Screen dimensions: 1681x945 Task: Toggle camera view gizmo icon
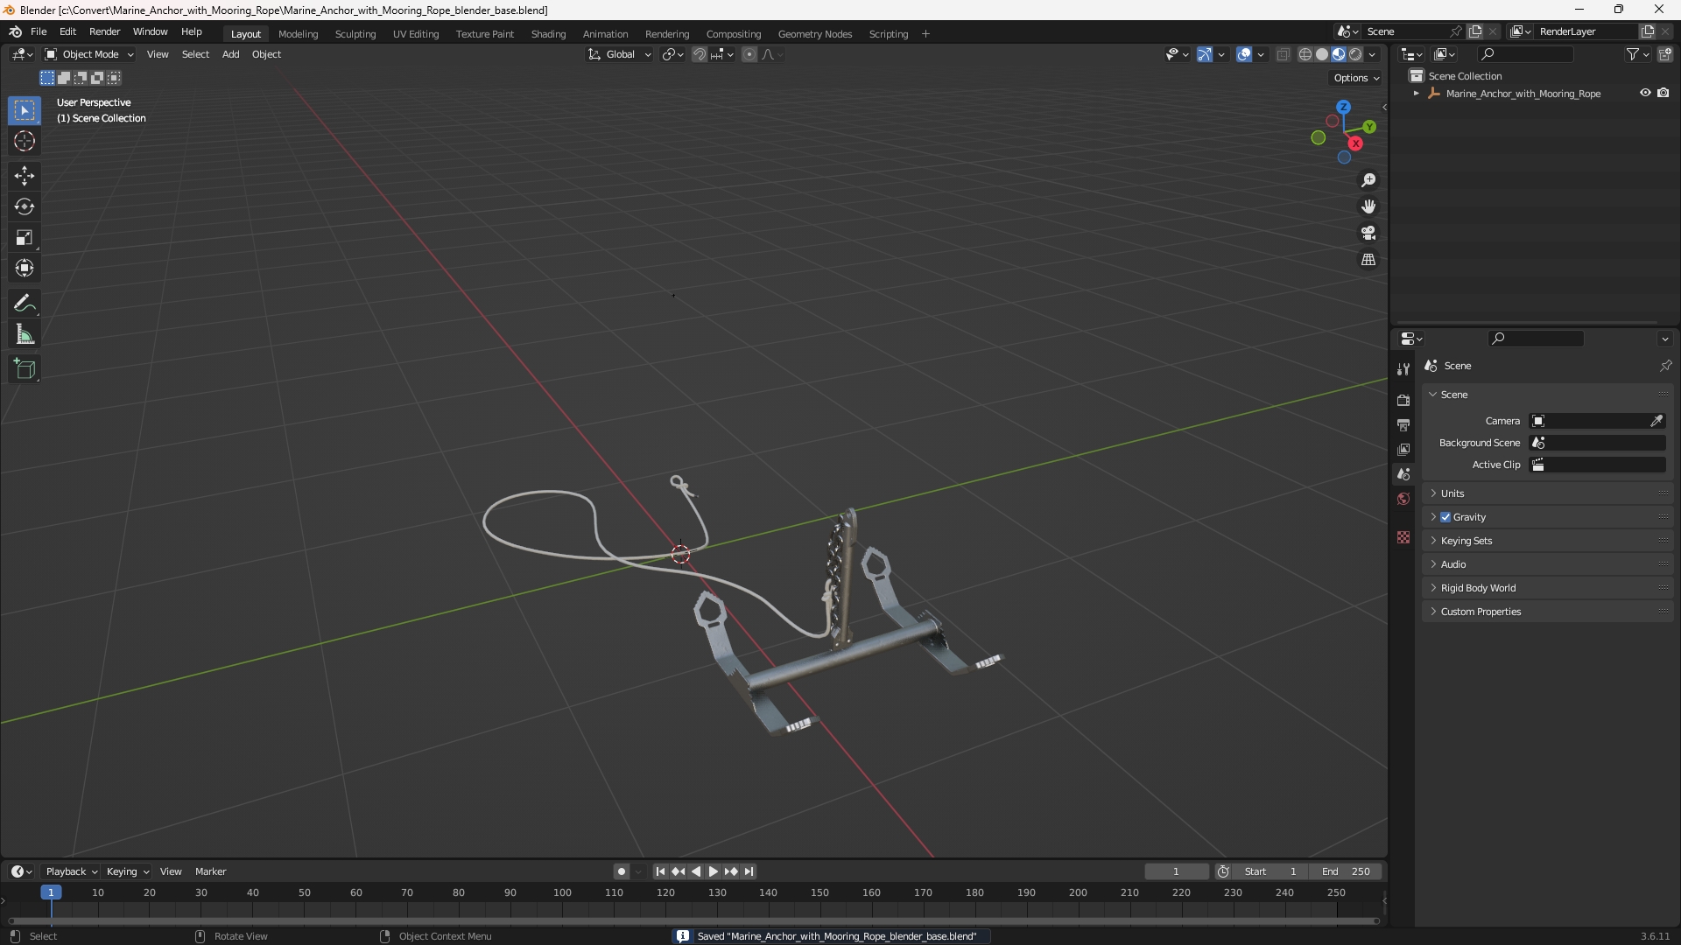[x=1368, y=233]
